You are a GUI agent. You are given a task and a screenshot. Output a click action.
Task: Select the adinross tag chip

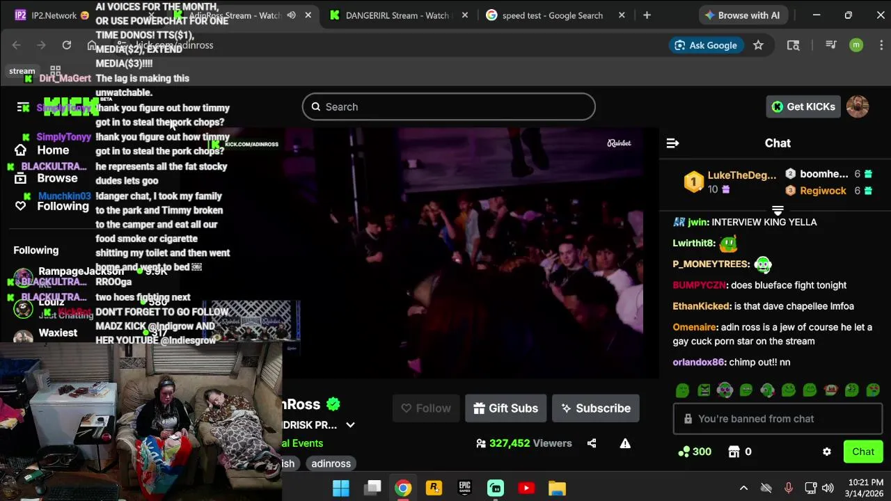click(x=331, y=463)
